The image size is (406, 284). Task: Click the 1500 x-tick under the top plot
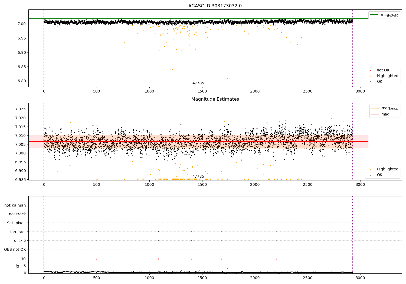(x=202, y=91)
